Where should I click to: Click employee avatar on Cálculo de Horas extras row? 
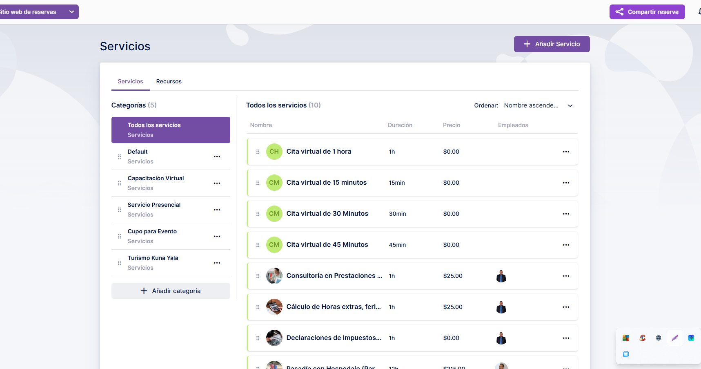[501, 307]
